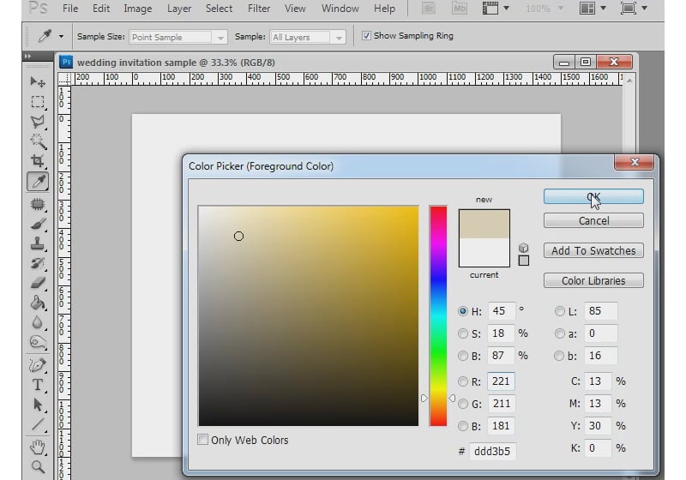This screenshot has width=686, height=480.
Task: Launch Bridge from the Br icon
Action: (x=430, y=9)
